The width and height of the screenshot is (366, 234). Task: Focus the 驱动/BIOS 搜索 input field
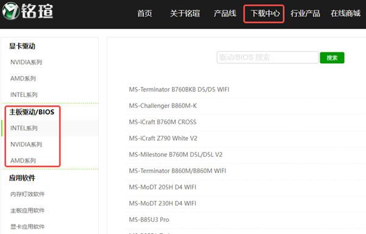point(268,57)
